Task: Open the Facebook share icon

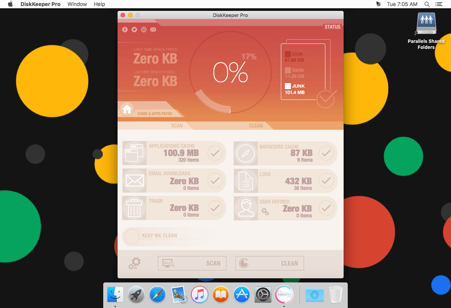Action: [125, 30]
